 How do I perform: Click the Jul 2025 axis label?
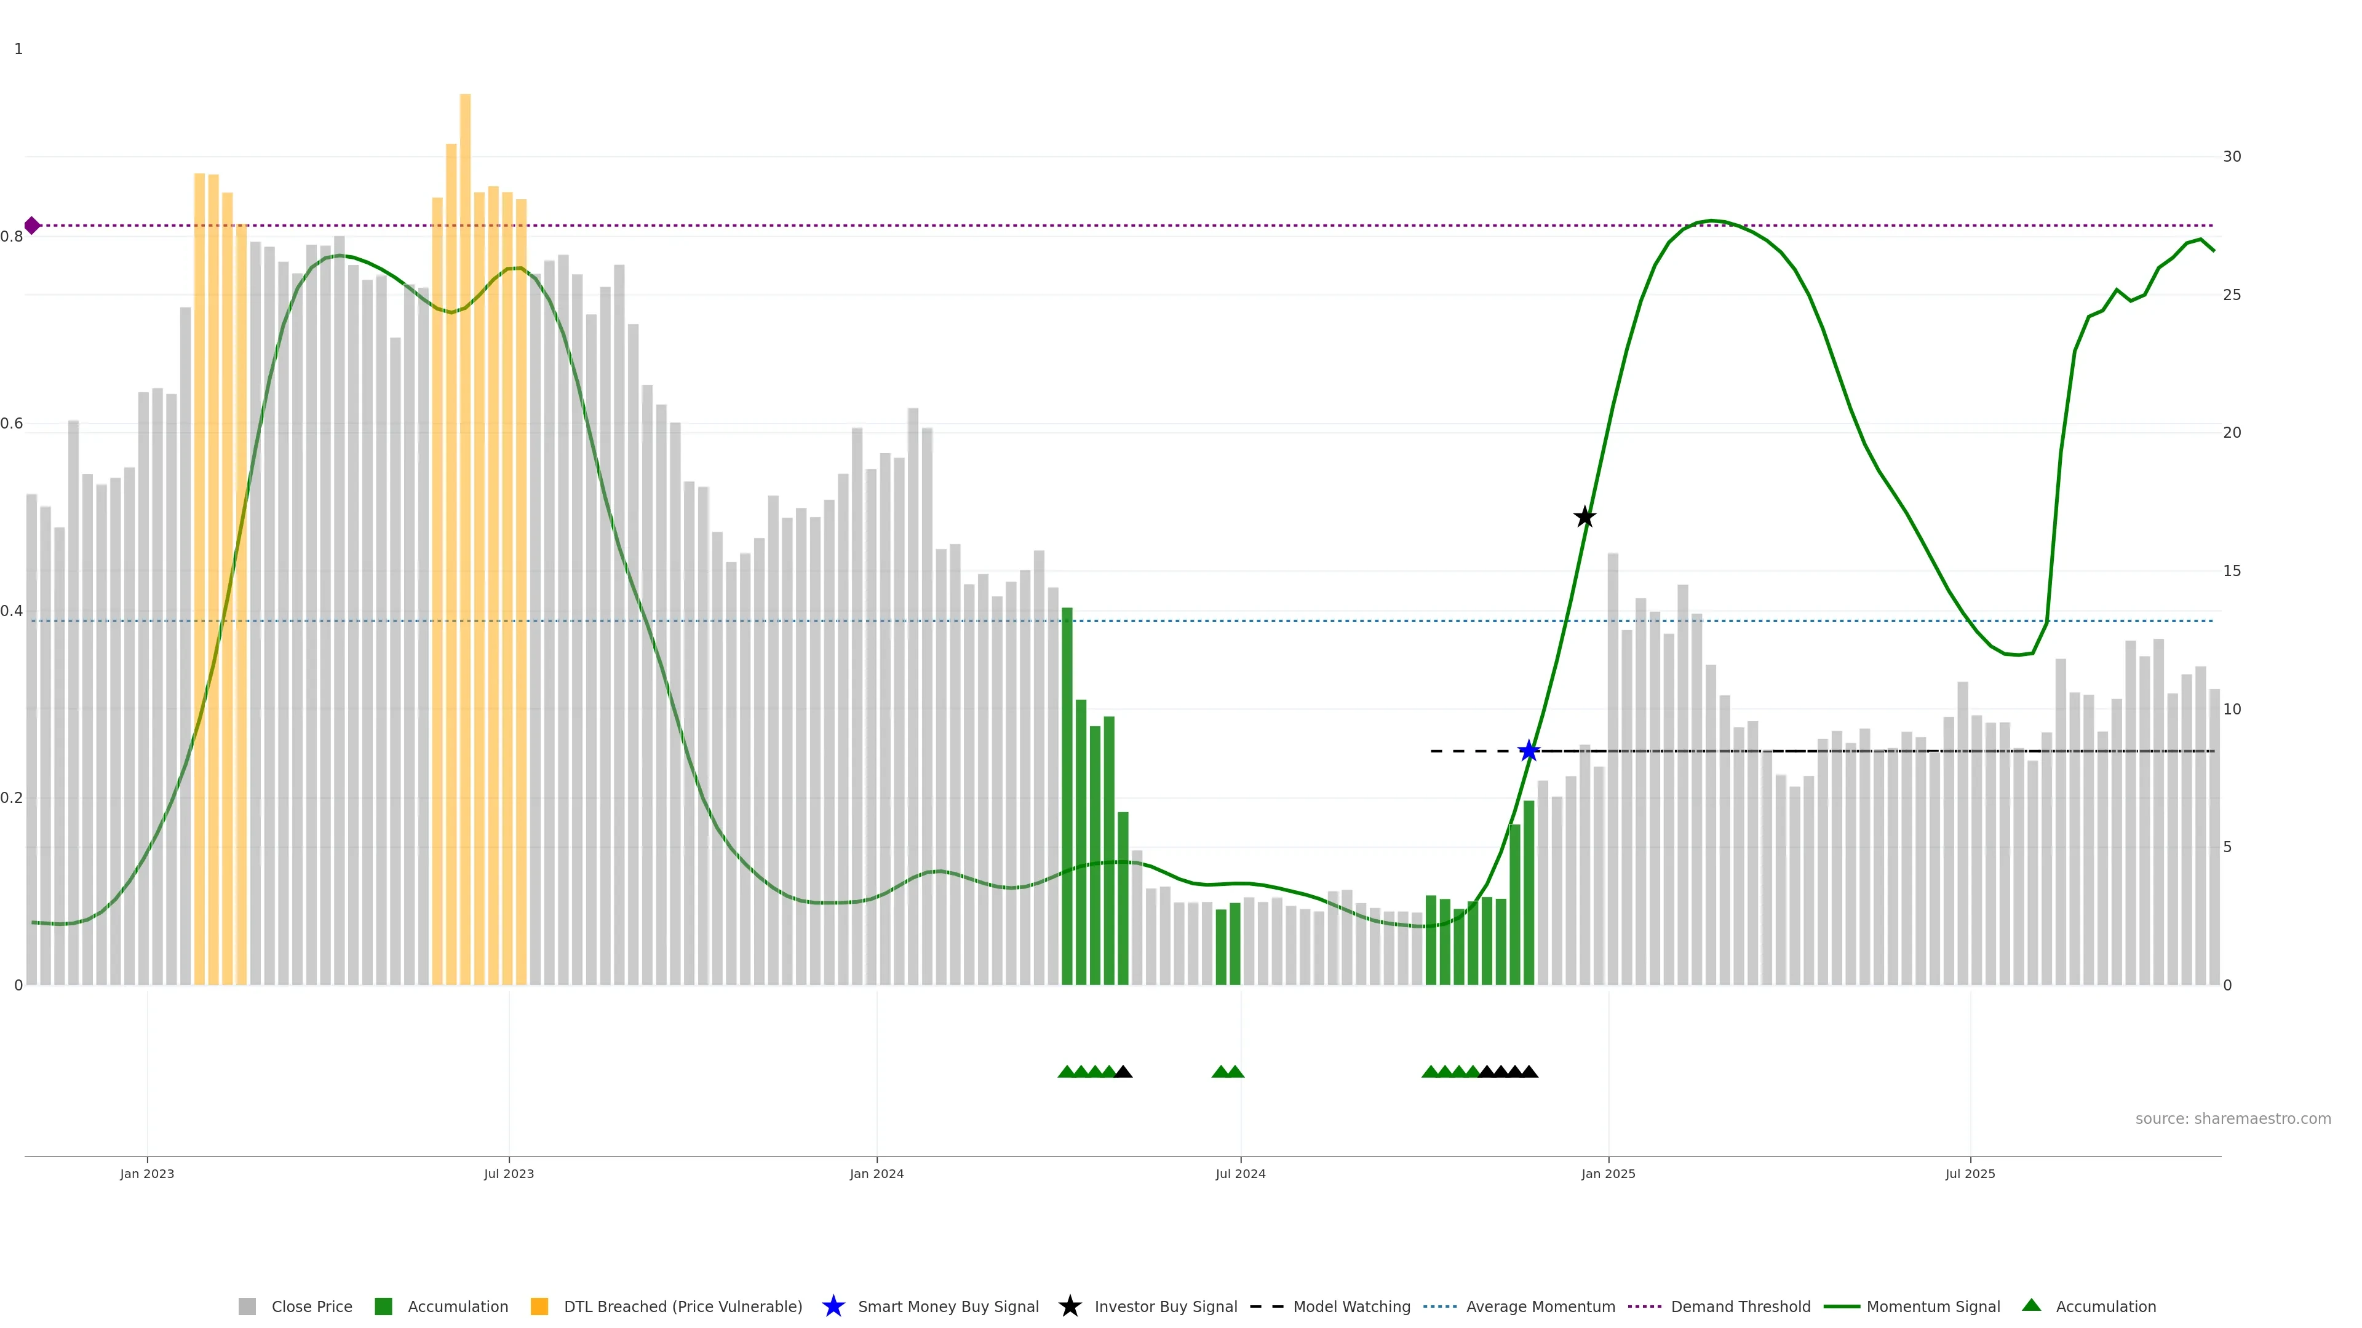click(1970, 1174)
